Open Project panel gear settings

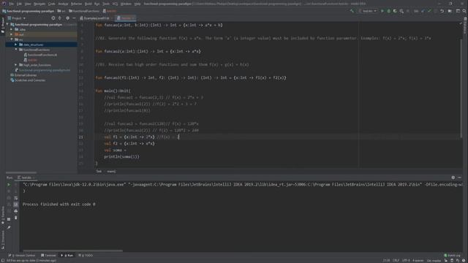coord(68,18)
